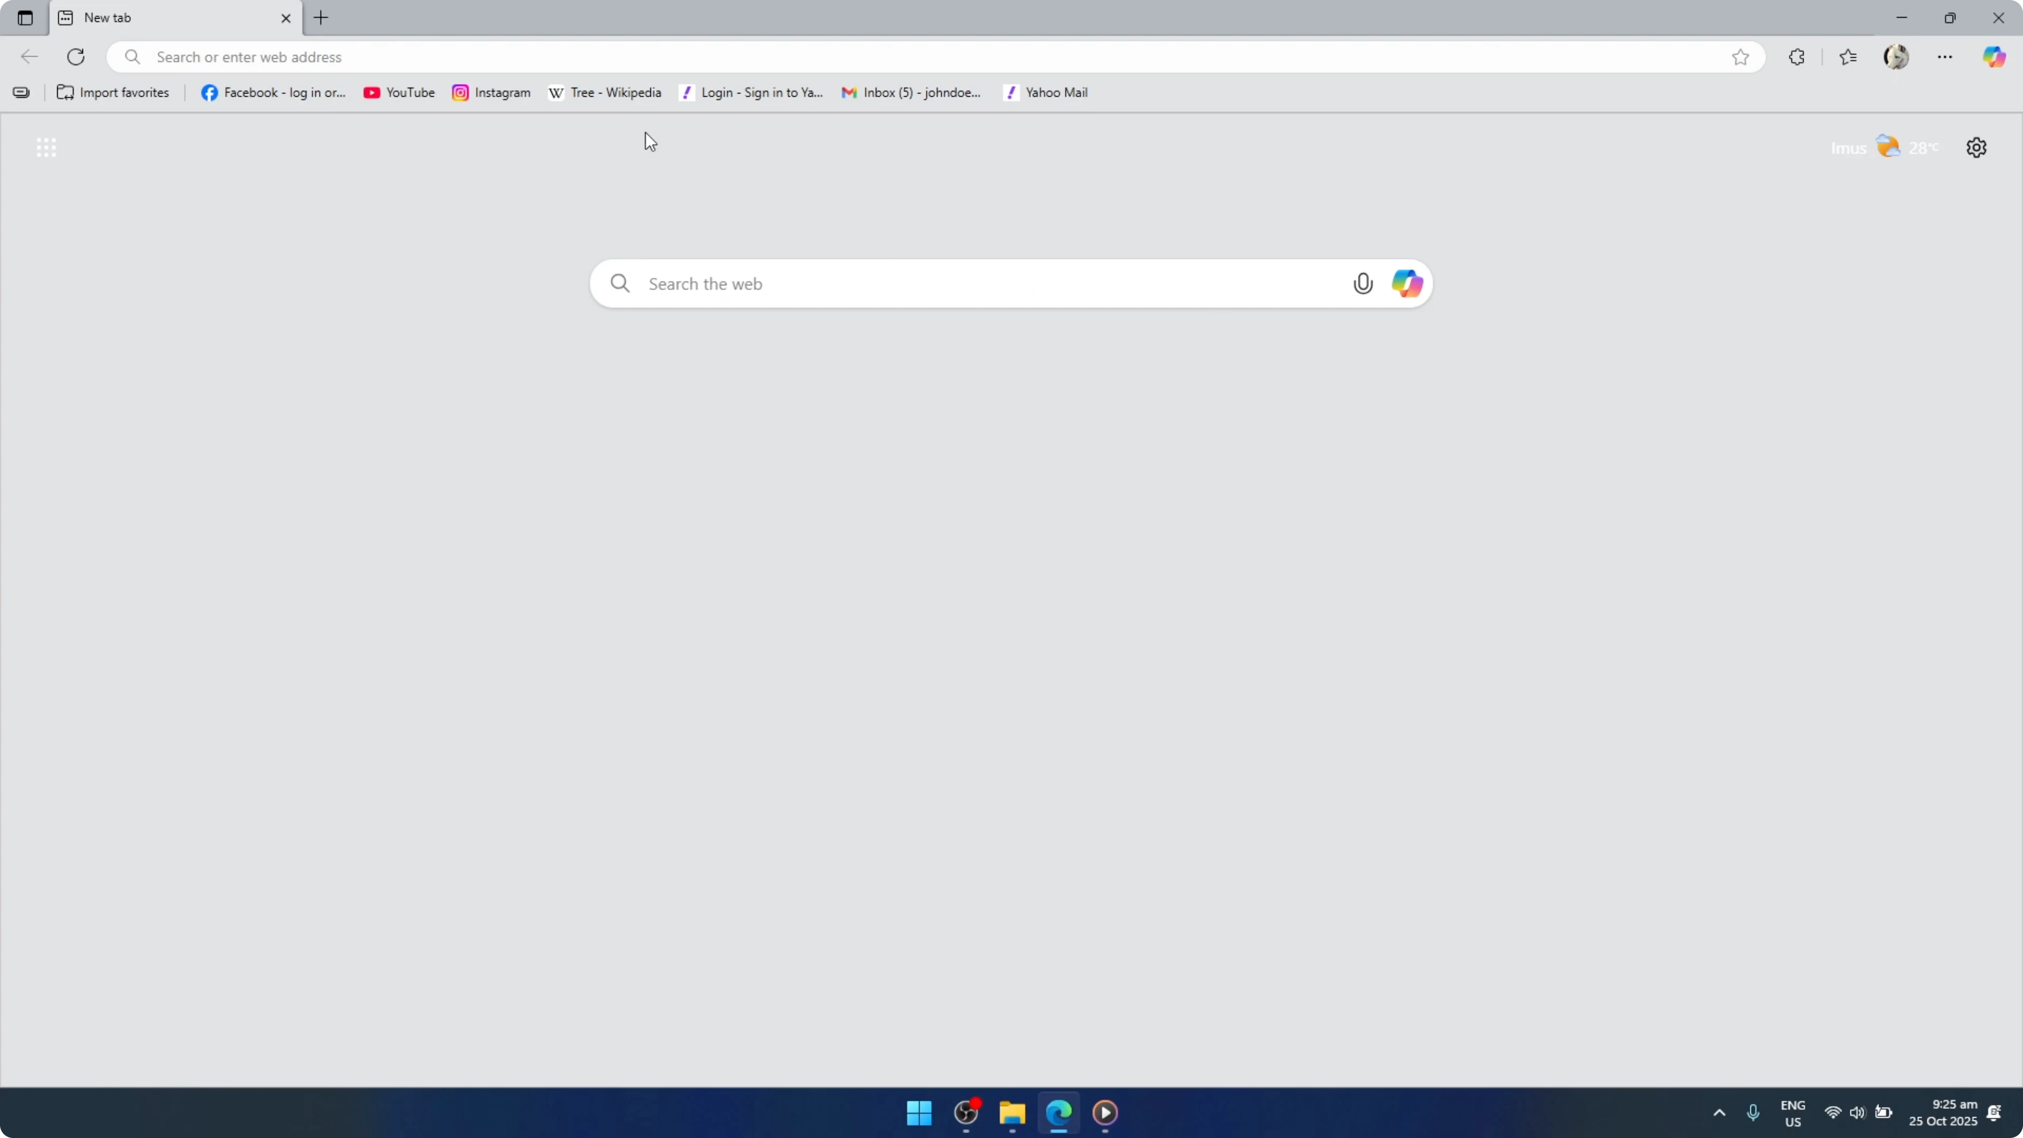Close the New tab tab
The width and height of the screenshot is (2023, 1138).
tap(286, 18)
